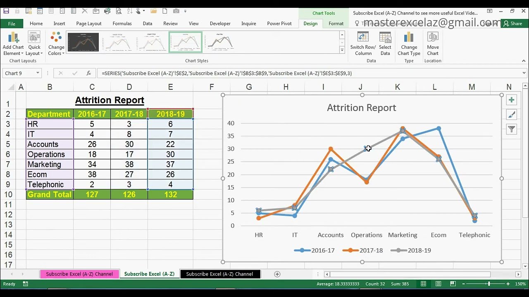
Task: Open Customize Quick Access Toolbar dropdown
Action: pyautogui.click(x=185, y=11)
